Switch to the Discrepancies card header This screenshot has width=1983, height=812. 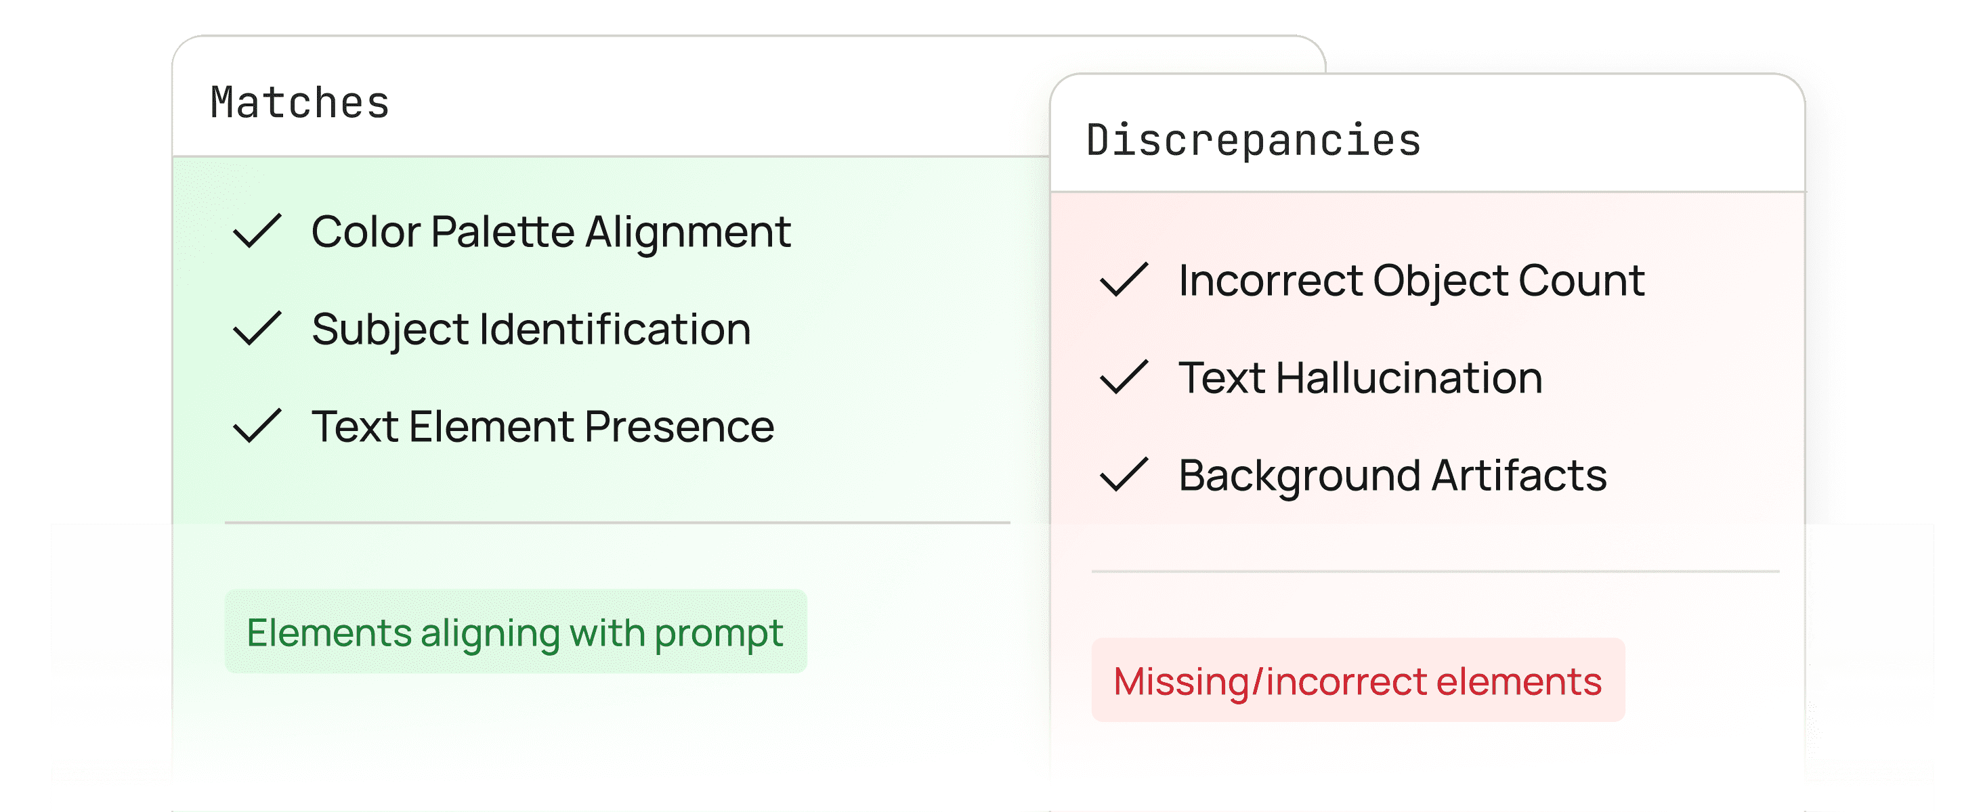[1253, 140]
